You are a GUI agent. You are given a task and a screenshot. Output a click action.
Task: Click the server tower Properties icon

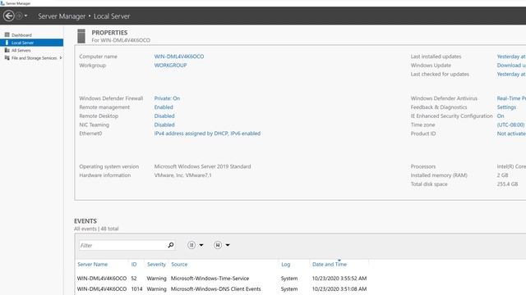[81, 36]
